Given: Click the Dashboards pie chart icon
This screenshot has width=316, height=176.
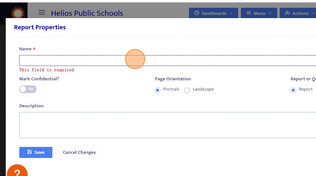Looking at the screenshot, I should (197, 13).
